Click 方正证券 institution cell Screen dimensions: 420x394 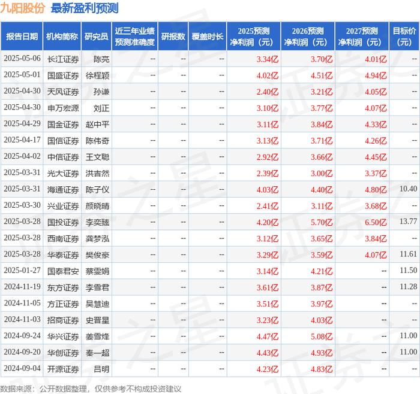(63, 304)
